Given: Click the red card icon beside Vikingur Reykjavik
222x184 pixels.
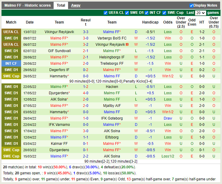Looking at the screenshot, I should (127, 45).
